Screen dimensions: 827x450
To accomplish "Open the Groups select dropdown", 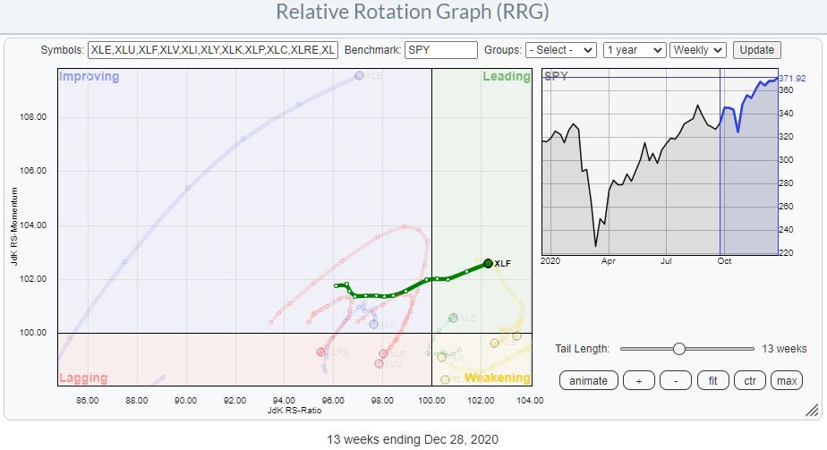I will 561,50.
